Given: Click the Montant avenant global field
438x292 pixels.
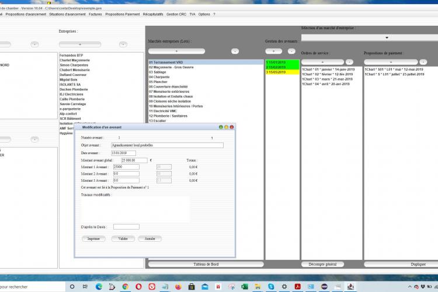Looking at the screenshot, I should click(134, 161).
